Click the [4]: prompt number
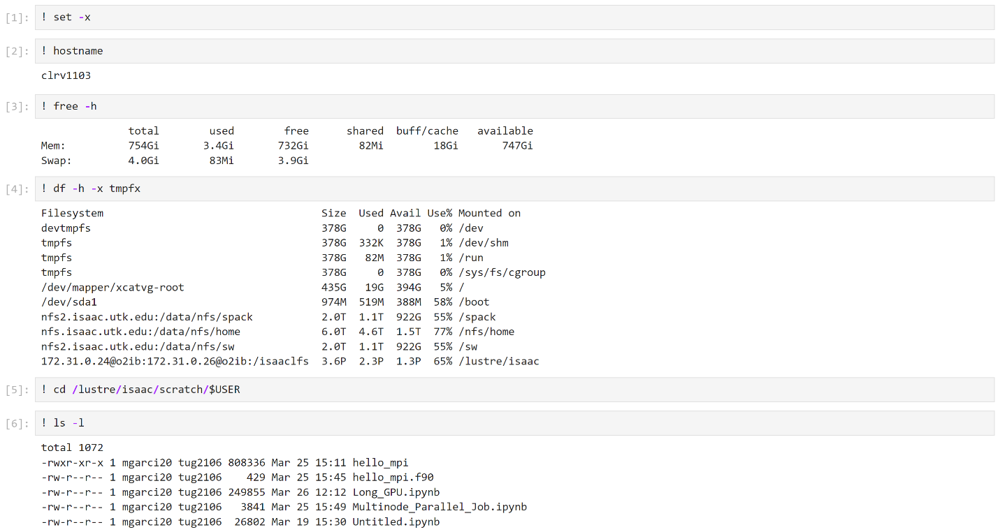The image size is (1000, 532). pyautogui.click(x=17, y=189)
